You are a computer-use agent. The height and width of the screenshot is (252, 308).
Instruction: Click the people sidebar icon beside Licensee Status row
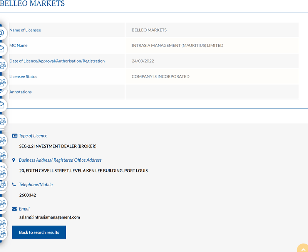point(2,82)
